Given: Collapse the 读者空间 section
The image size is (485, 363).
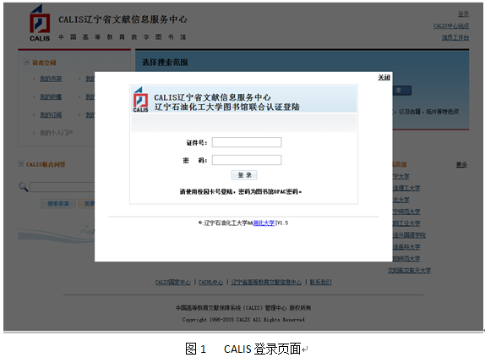Looking at the screenshot, I should point(26,63).
